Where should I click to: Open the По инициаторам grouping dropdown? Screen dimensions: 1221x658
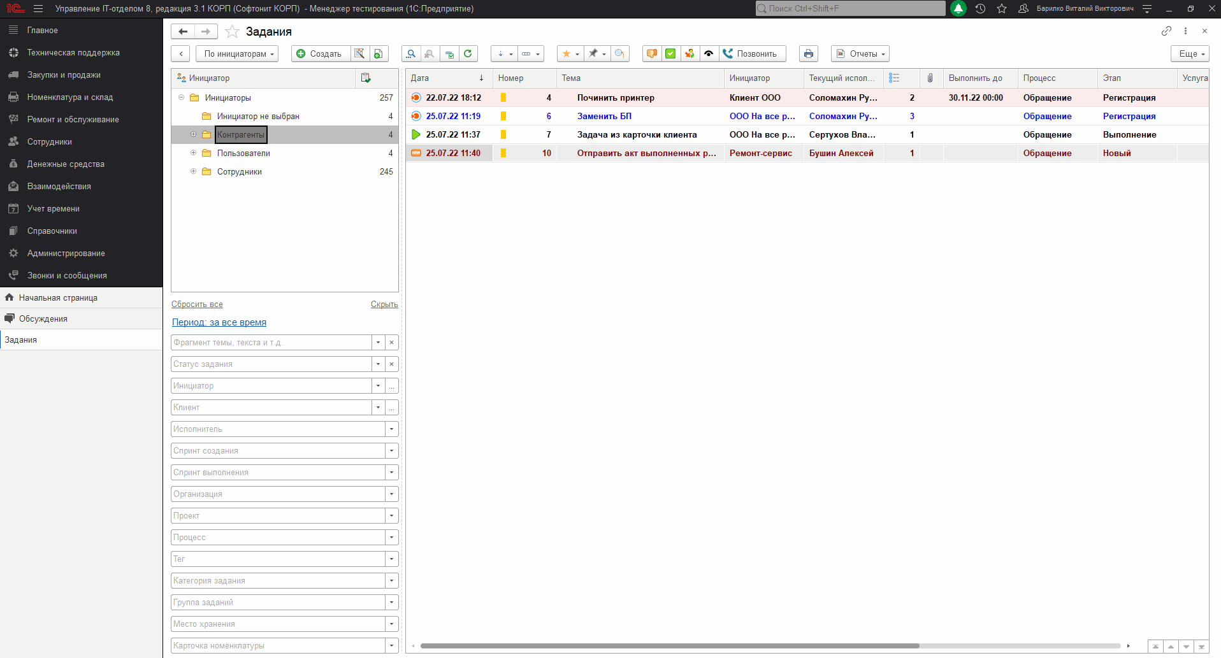pyautogui.click(x=237, y=54)
